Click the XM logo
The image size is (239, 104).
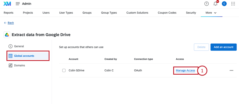coord(7,4)
